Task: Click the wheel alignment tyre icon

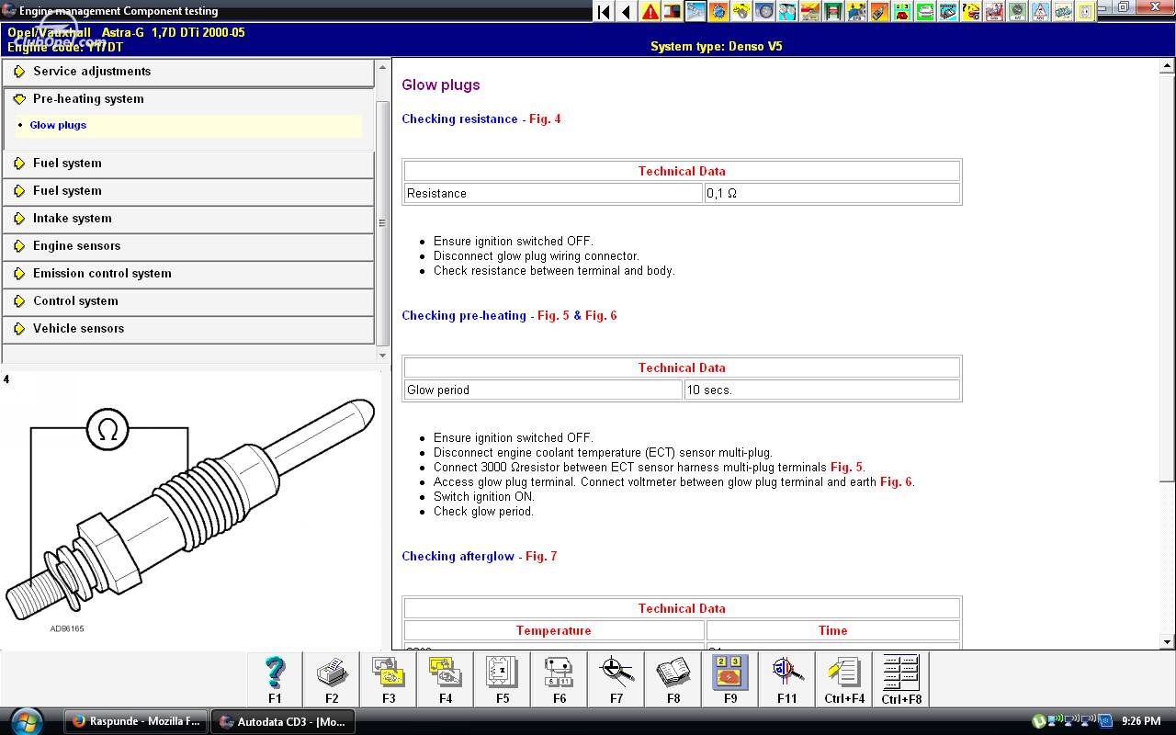Action: [764, 12]
